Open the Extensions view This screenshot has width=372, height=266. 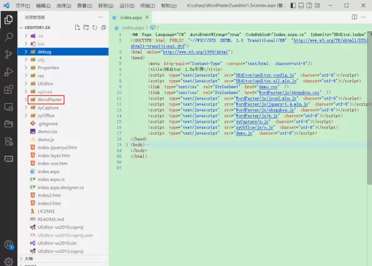[x=9, y=90]
